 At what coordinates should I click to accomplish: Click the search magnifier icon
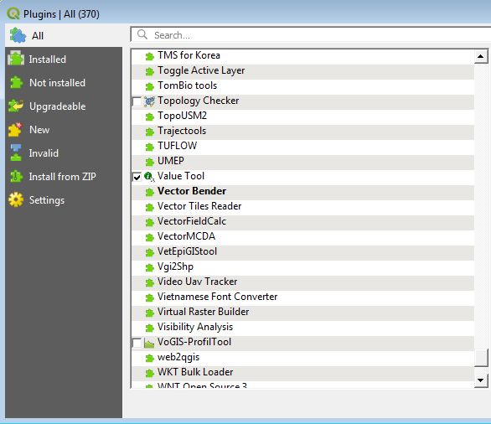(x=142, y=34)
